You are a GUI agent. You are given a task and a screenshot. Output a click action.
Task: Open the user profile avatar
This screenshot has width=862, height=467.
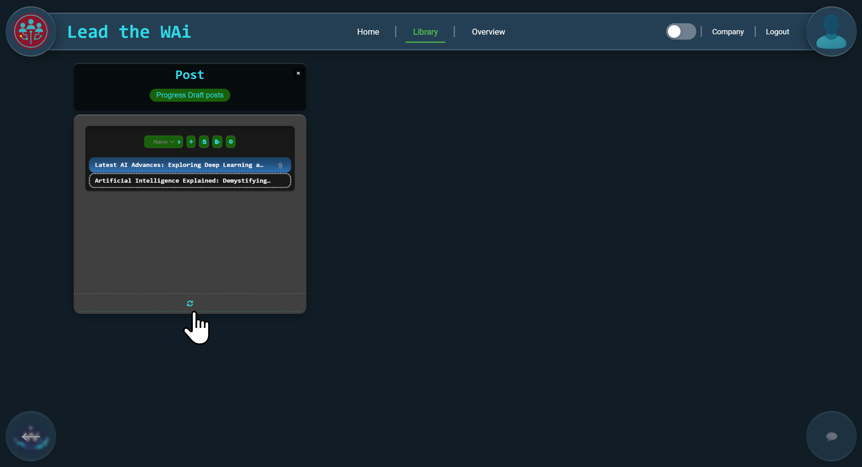coord(831,32)
